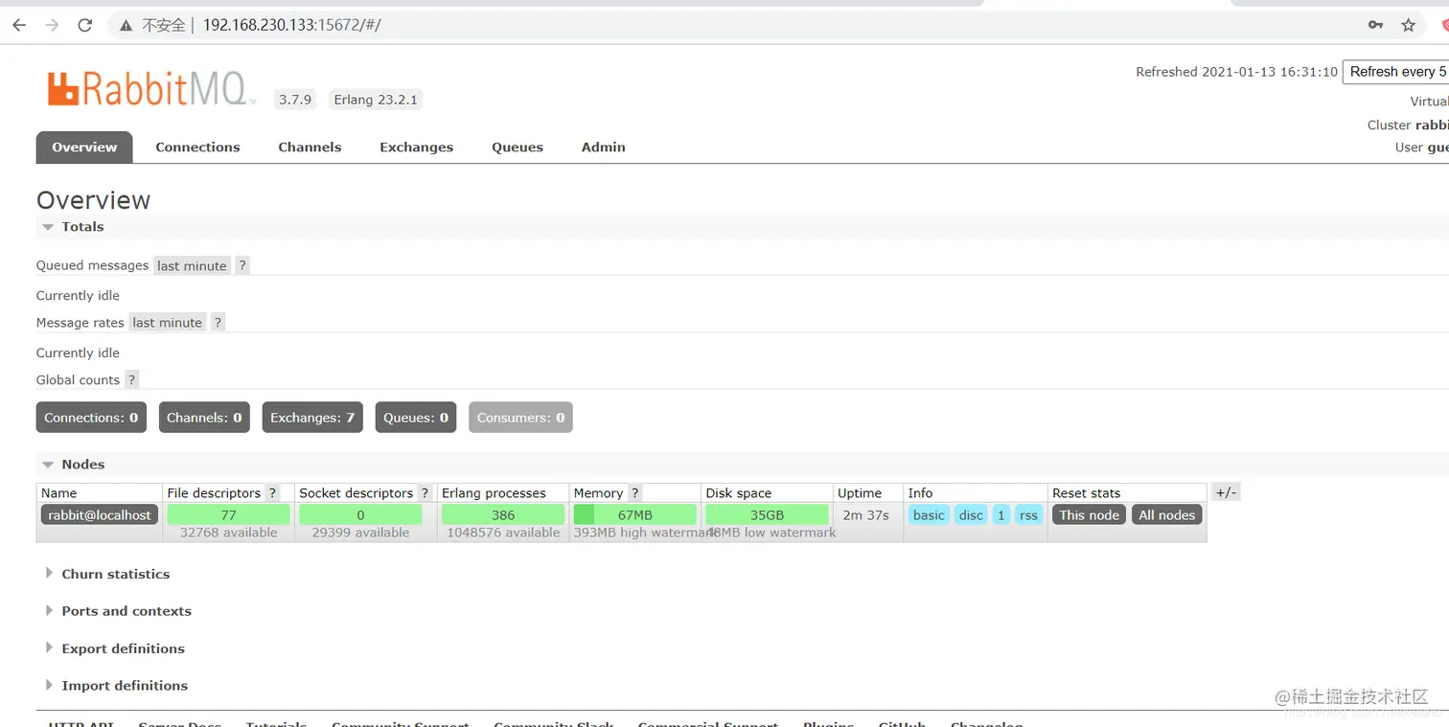Change Message rates 'last minute' range
Screen dimensions: 1449x727
[168, 322]
